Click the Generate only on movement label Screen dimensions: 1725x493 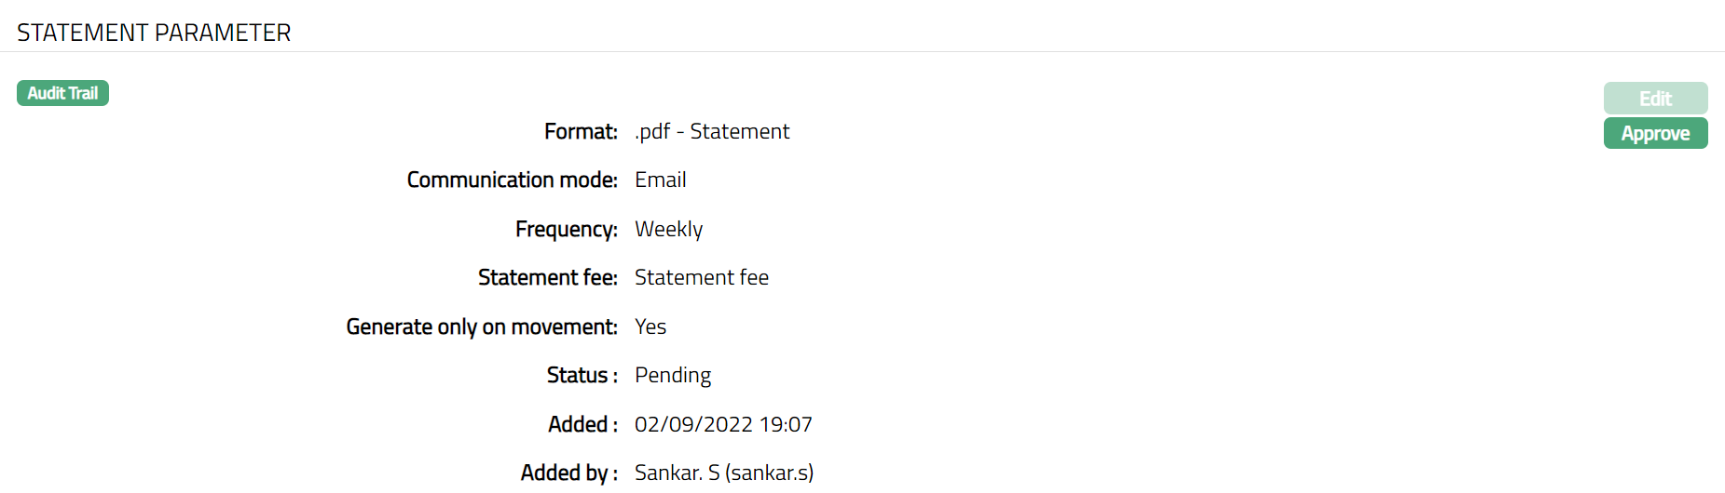[x=482, y=326]
